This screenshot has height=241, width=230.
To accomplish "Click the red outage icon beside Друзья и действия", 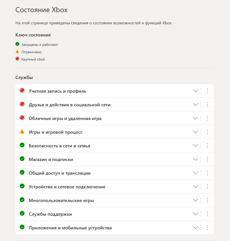I will click(22, 104).
